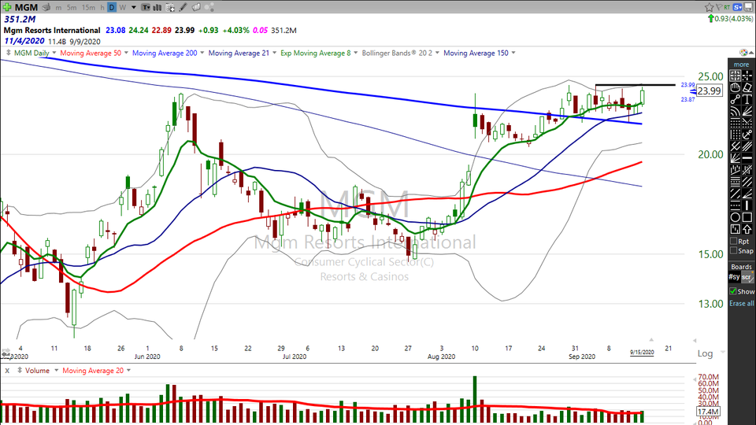This screenshot has height=425, width=756.
Task: Select the eraser drawing tool
Action: pyautogui.click(x=747, y=87)
